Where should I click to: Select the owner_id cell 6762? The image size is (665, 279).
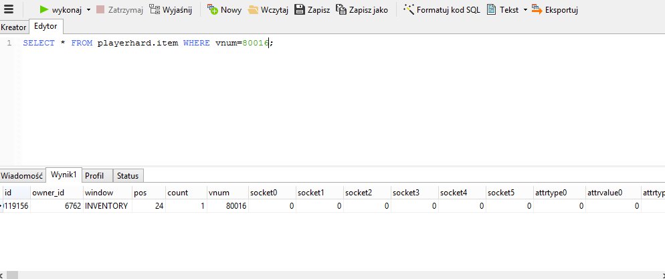(56, 206)
